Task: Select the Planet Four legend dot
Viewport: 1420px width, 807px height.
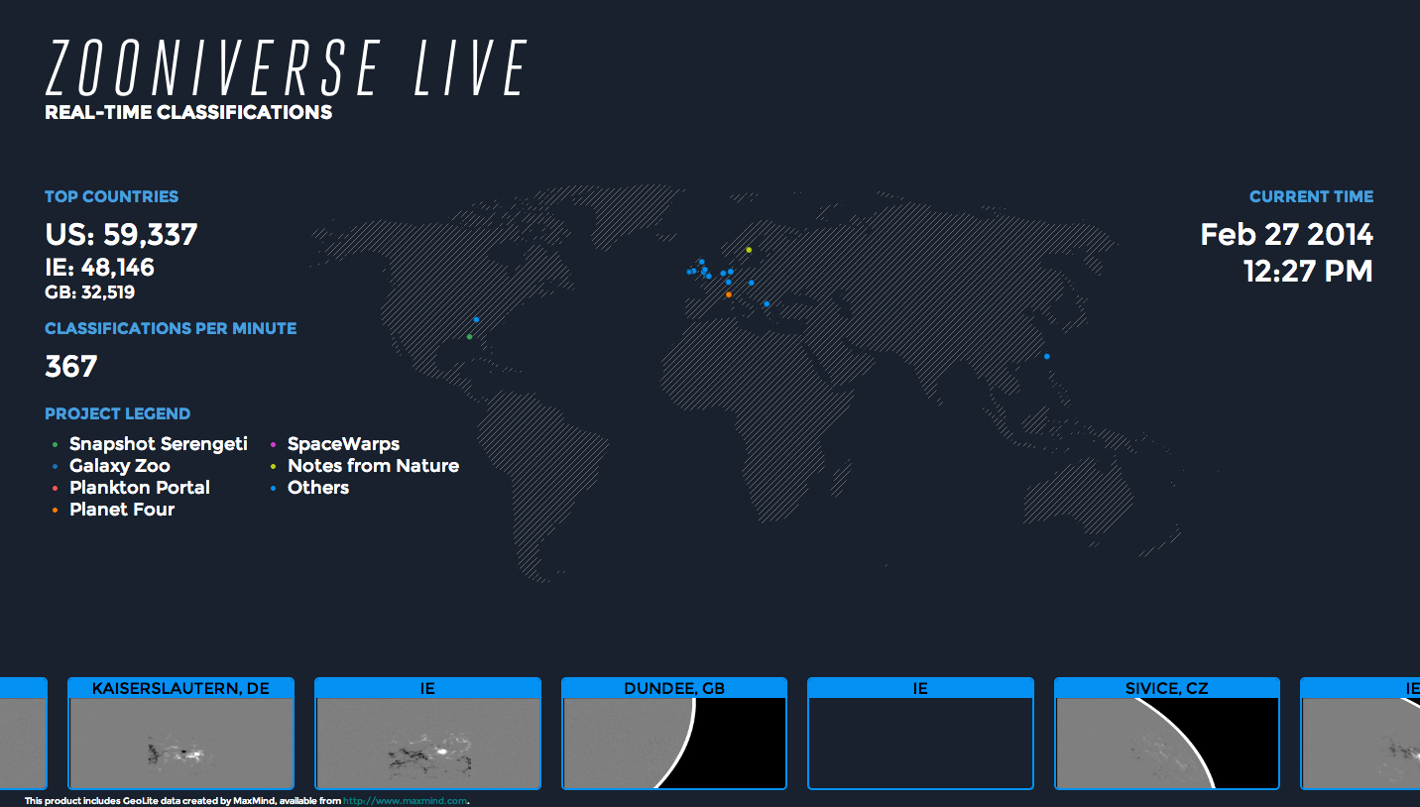Action: click(55, 510)
